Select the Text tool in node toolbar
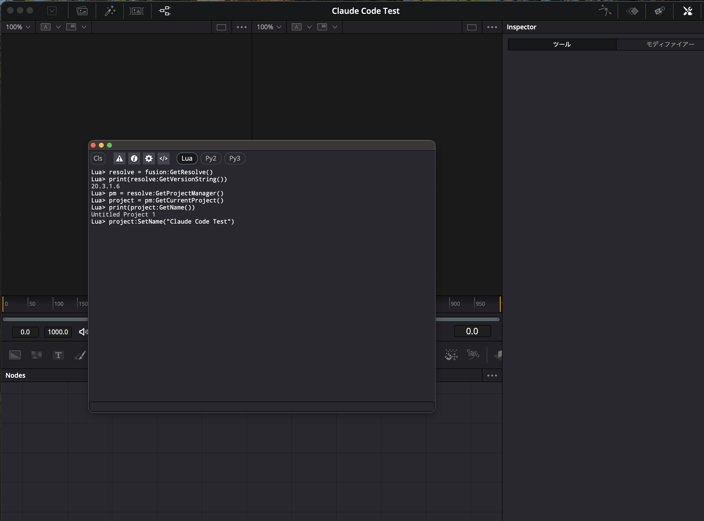Viewport: 704px width, 521px height. (x=58, y=355)
